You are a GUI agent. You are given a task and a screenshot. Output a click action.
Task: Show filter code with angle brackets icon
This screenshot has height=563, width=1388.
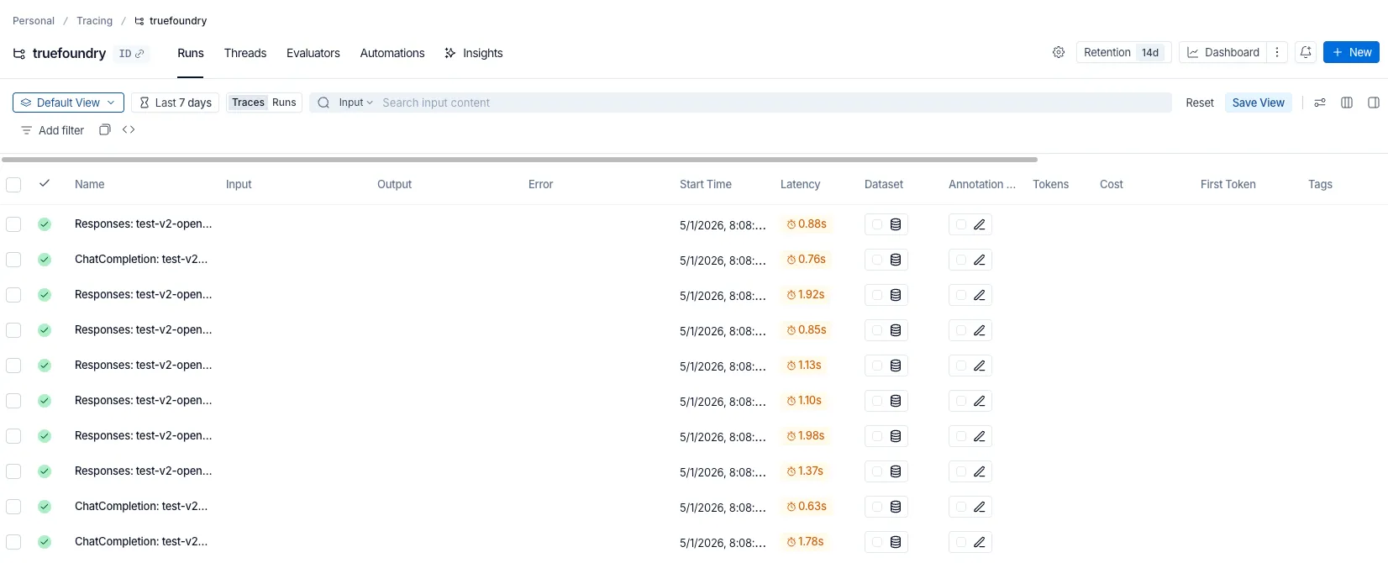click(x=129, y=129)
